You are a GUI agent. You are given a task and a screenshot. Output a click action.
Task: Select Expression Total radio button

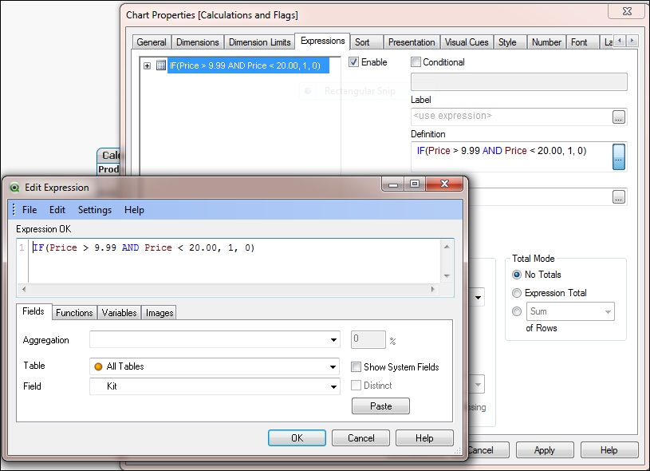pos(517,293)
